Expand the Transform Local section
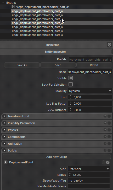113x190 pixels. 4,116
